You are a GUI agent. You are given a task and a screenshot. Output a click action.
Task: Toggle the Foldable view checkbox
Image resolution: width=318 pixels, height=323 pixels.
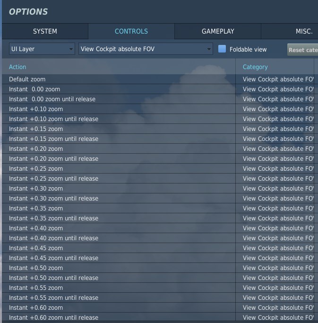click(x=222, y=49)
